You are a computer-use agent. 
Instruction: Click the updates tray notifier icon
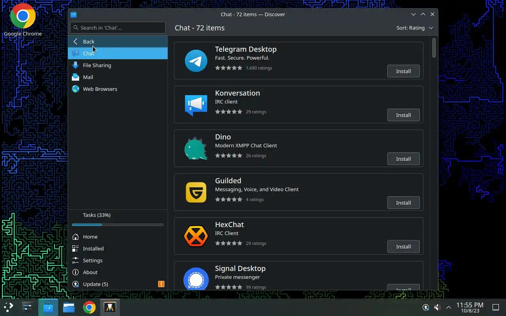tap(426, 307)
